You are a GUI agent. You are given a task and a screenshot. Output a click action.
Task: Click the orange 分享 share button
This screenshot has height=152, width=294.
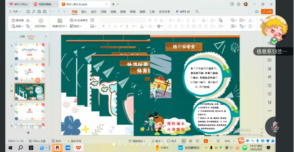click(x=267, y=12)
